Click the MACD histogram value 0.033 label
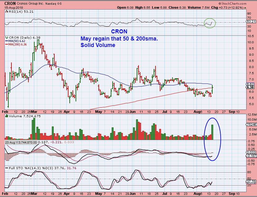Screen dimensions: 257x197 [x=69, y=142]
